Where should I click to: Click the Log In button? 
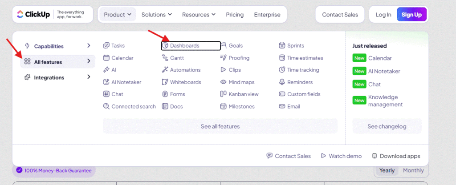coord(383,15)
